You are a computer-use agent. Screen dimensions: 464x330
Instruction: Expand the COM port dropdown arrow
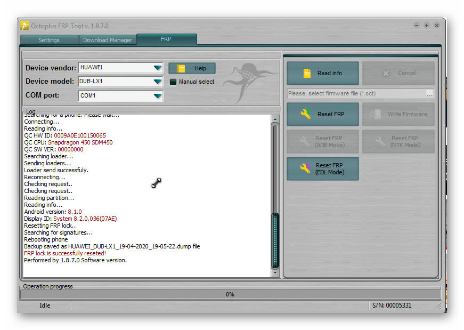coord(158,95)
